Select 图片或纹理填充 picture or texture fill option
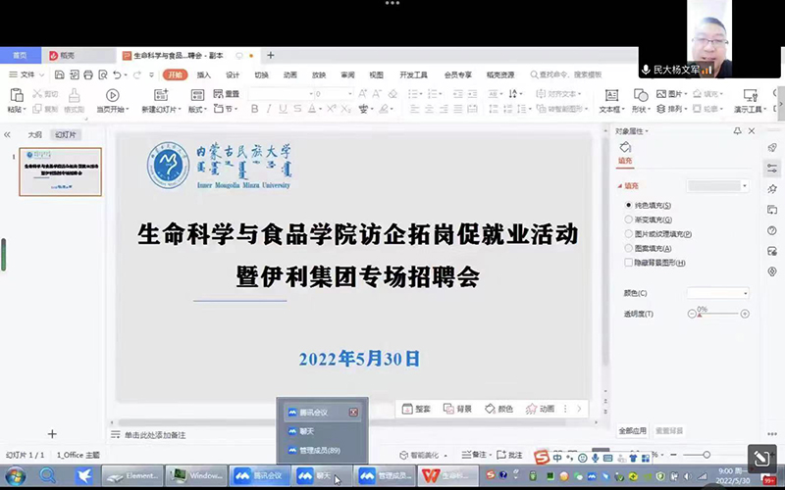Viewport: 785px width, 490px height. point(629,233)
